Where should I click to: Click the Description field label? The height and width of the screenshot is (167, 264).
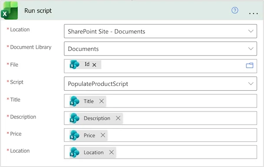(x=23, y=117)
